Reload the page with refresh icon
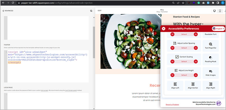This screenshot has width=226, height=110. [13, 3]
